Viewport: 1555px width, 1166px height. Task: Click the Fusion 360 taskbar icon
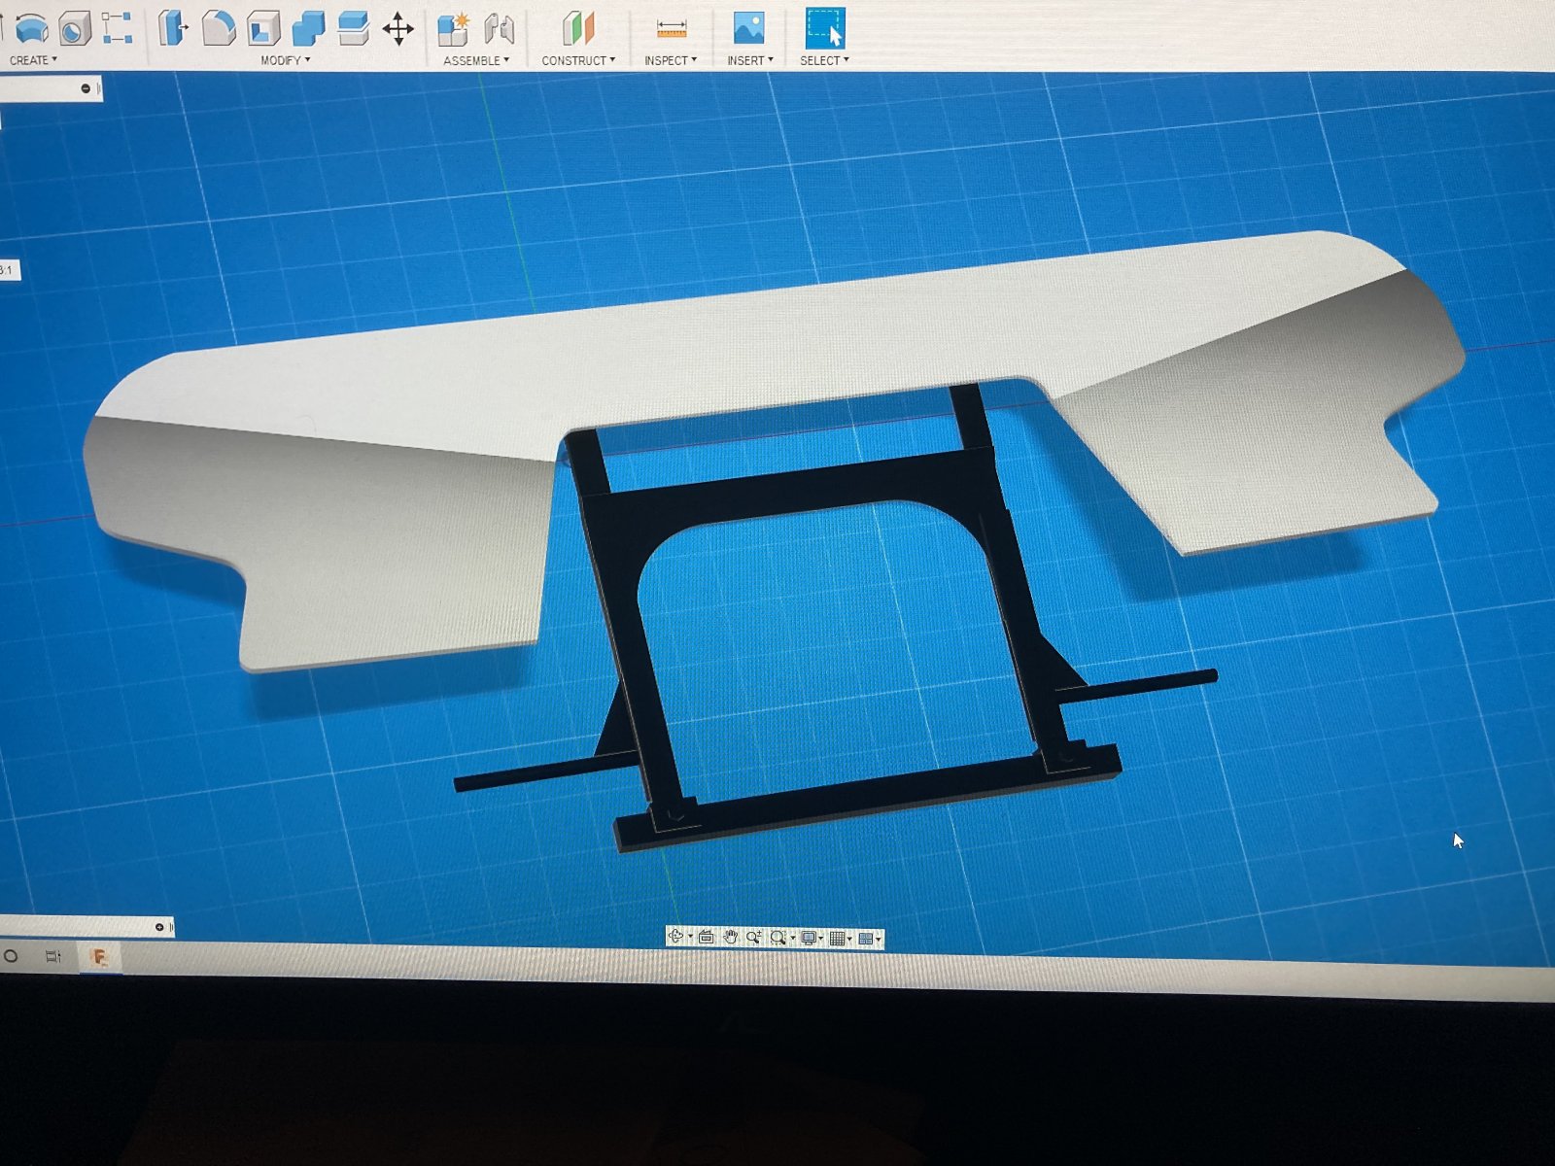98,957
